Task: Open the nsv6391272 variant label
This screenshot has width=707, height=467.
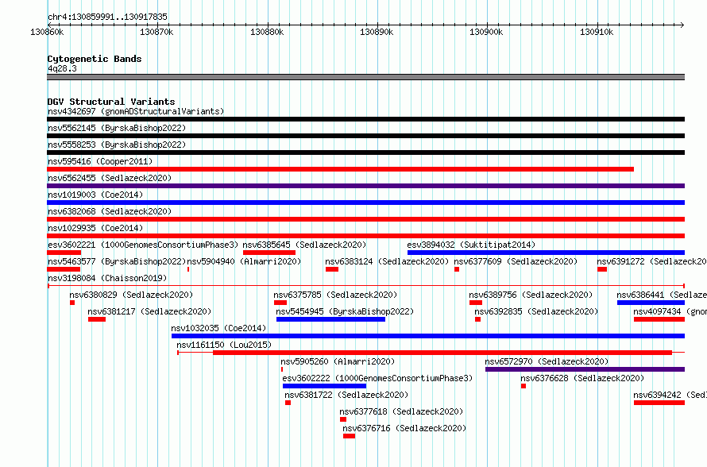Action: click(x=651, y=261)
